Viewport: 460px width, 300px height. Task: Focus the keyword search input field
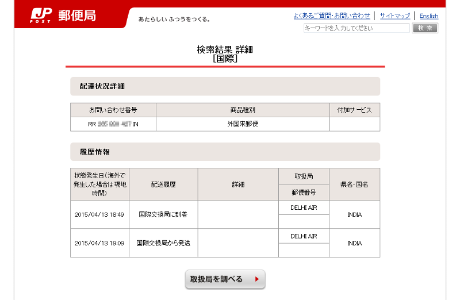pyautogui.click(x=356, y=28)
